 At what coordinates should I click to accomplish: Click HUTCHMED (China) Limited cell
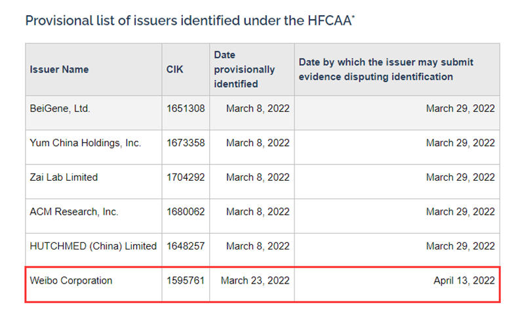[93, 246]
